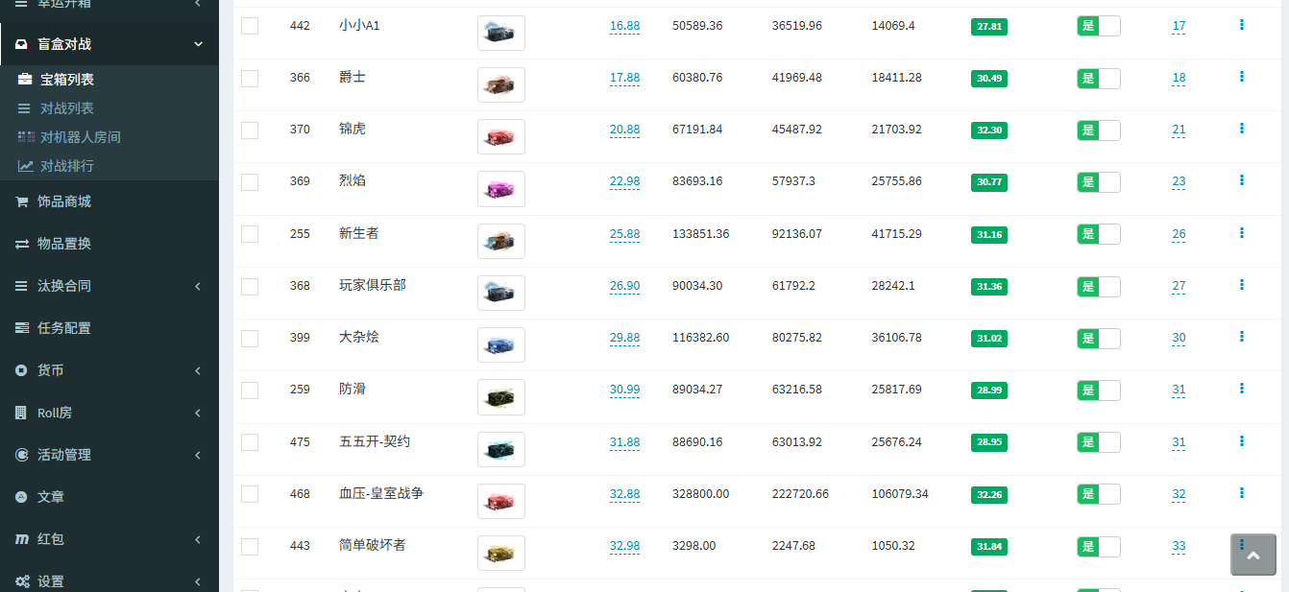Open the 对战排行 chart icon
Image resolution: width=1289 pixels, height=592 pixels.
pos(25,166)
